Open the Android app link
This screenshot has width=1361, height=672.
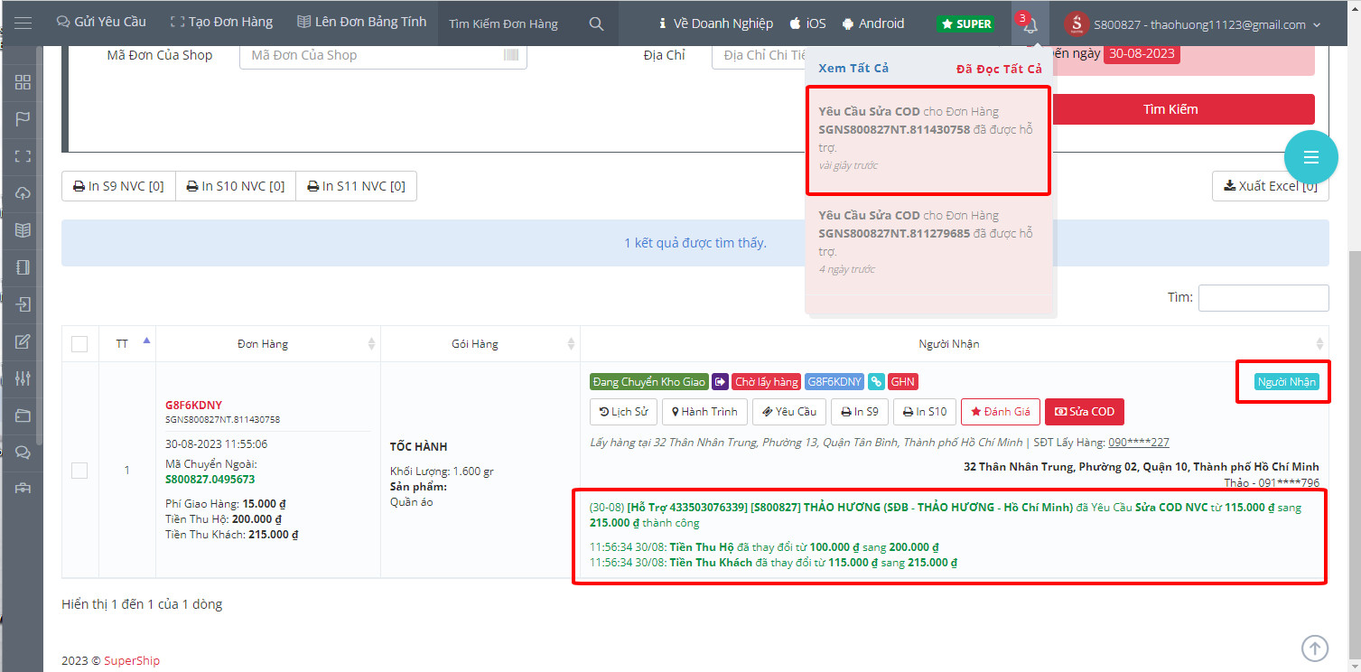[x=872, y=23]
